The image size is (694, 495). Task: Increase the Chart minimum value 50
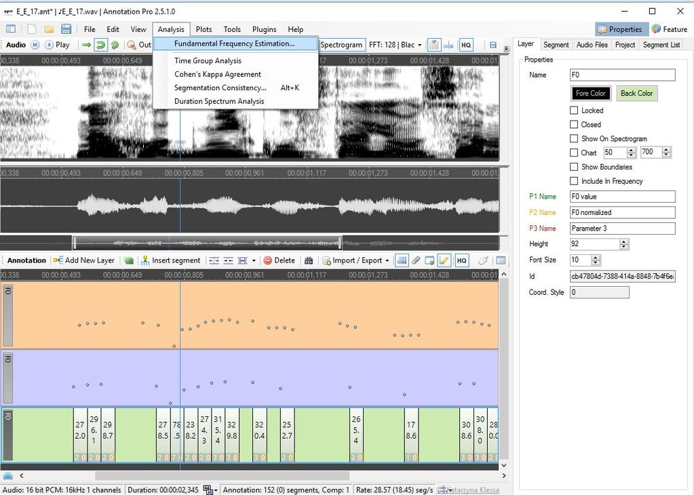[x=632, y=150]
